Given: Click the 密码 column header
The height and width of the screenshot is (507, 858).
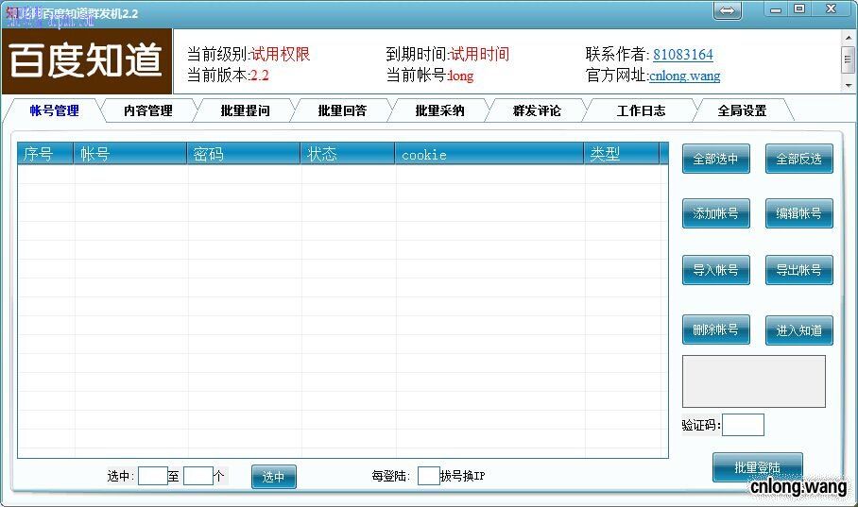Looking at the screenshot, I should pyautogui.click(x=244, y=154).
